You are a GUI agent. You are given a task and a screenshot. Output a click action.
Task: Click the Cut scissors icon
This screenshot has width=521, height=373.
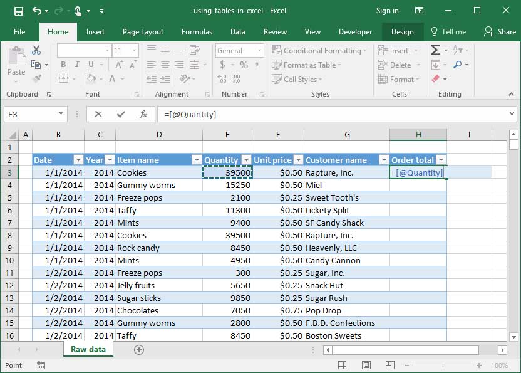pyautogui.click(x=36, y=50)
